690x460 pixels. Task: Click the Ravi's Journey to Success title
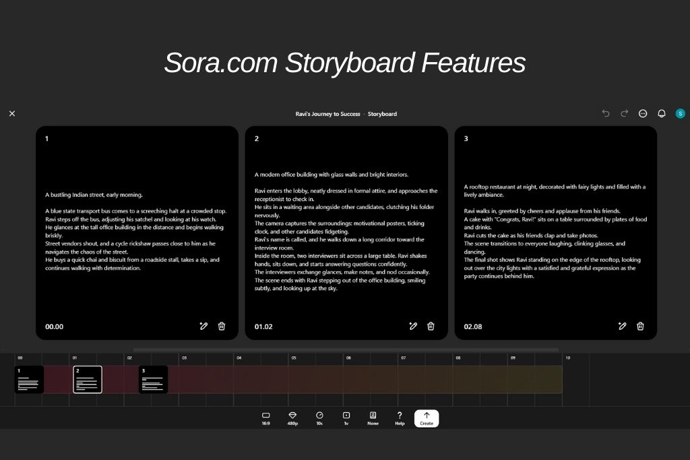tap(328, 114)
